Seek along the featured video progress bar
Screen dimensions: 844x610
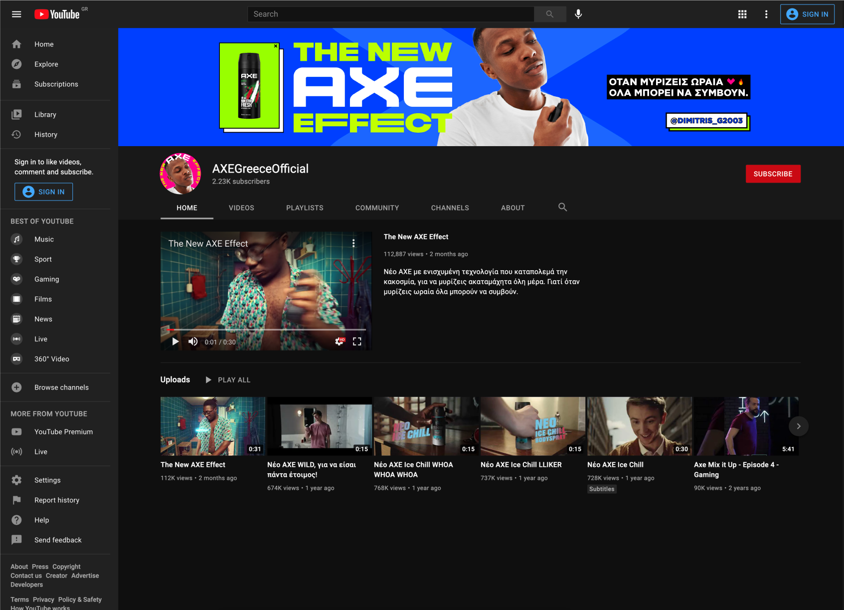coord(266,330)
